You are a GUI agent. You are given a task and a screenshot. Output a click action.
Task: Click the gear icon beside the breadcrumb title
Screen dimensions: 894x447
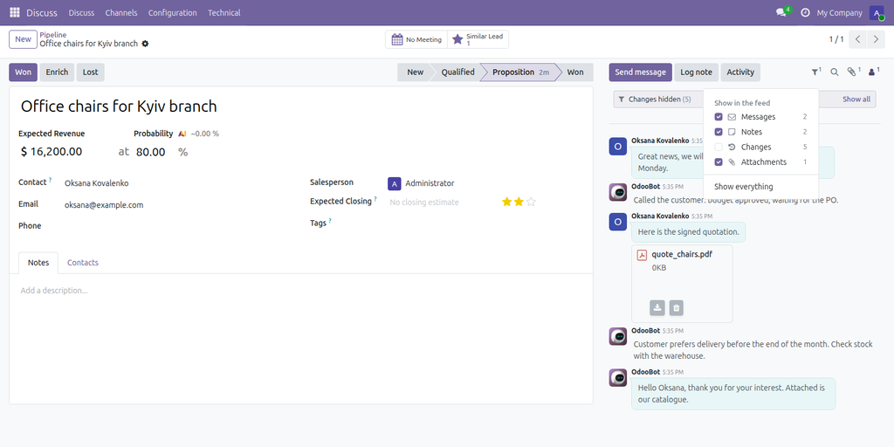(x=145, y=44)
